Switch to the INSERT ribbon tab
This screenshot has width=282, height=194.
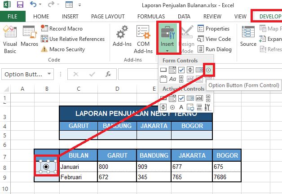70,16
